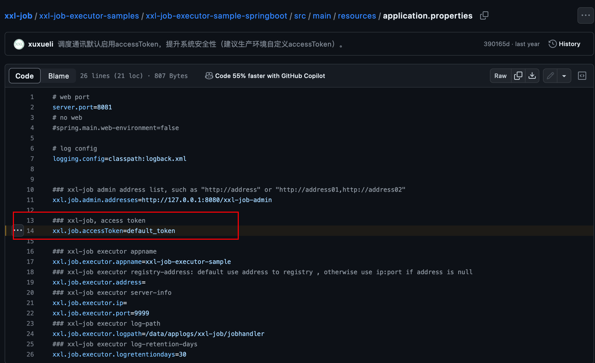Switch to the Code tab
This screenshot has width=595, height=363.
point(24,76)
